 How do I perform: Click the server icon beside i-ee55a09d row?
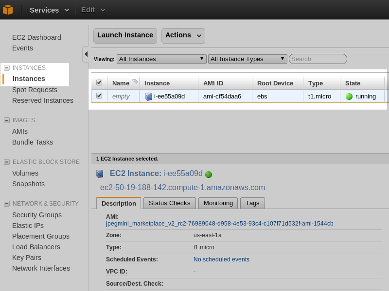(x=149, y=97)
